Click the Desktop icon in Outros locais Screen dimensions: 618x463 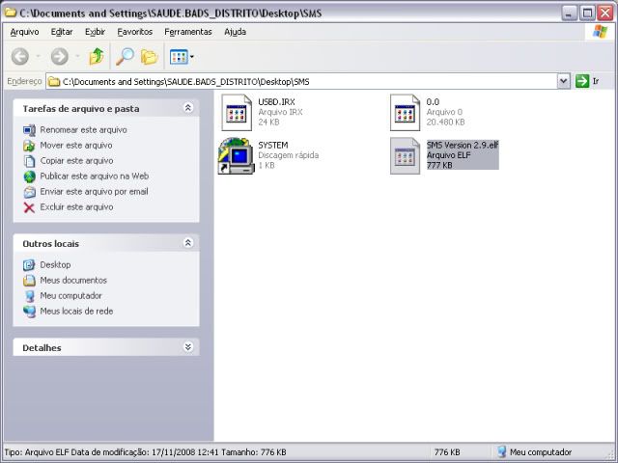[29, 265]
